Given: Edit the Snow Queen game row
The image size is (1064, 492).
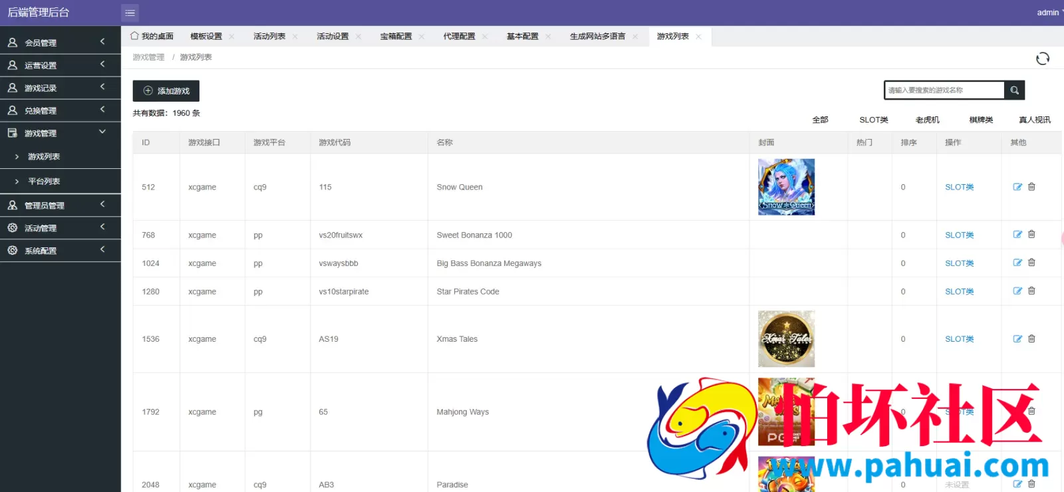Looking at the screenshot, I should [x=1017, y=187].
